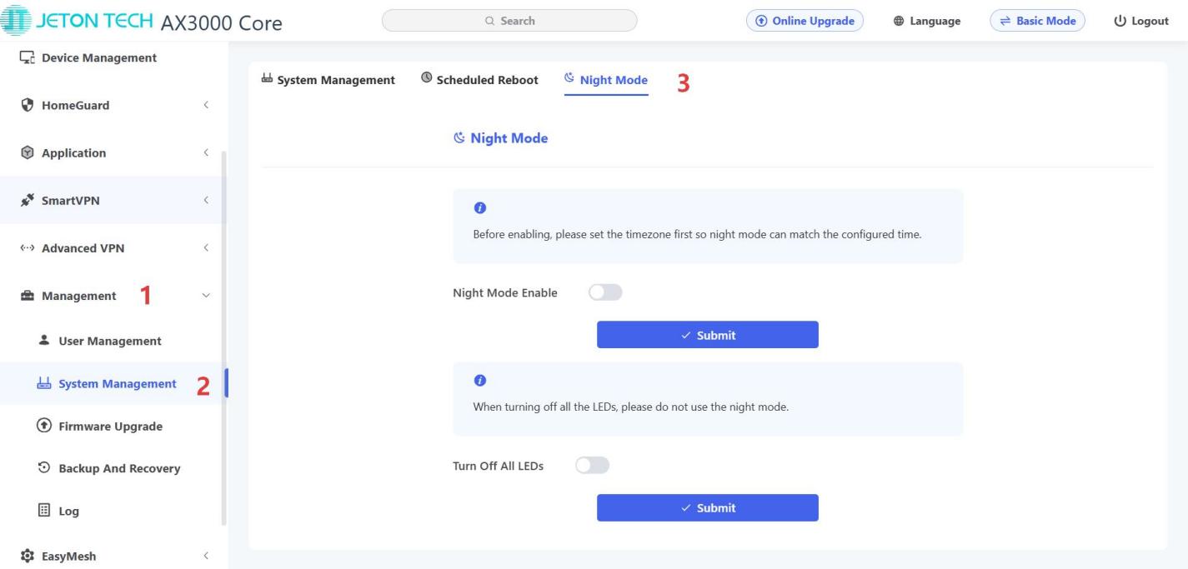Expand the Advanced VPN chevron
Screen dimensions: 1188x569
coord(205,247)
